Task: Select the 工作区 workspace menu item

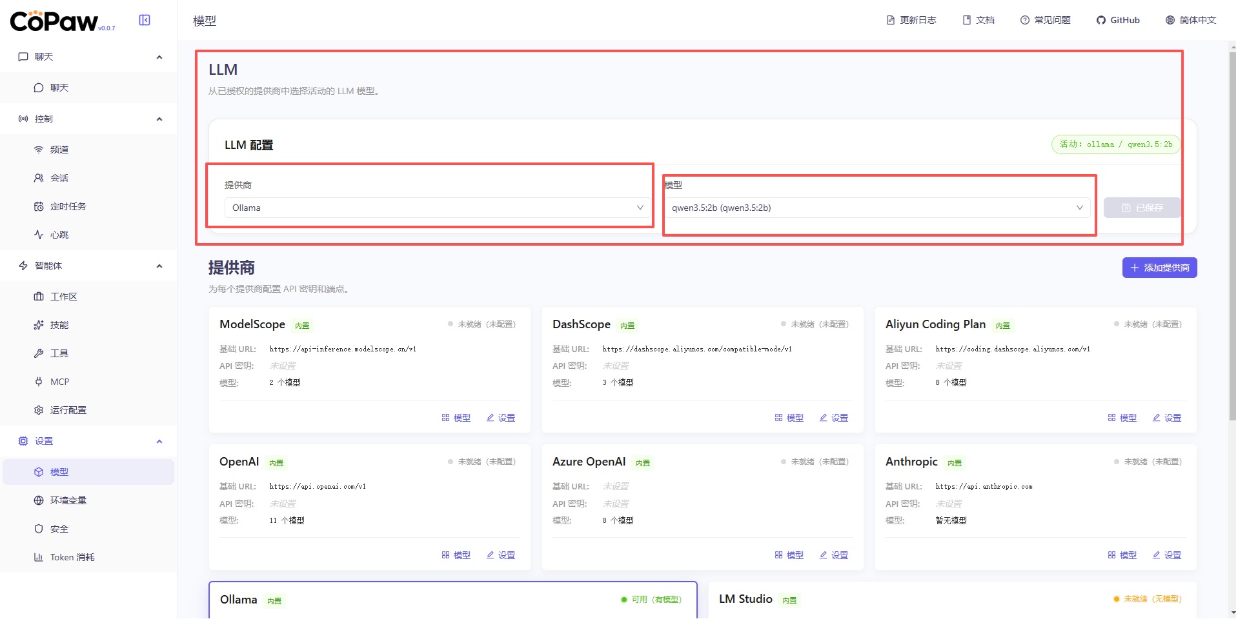Action: pyautogui.click(x=63, y=297)
